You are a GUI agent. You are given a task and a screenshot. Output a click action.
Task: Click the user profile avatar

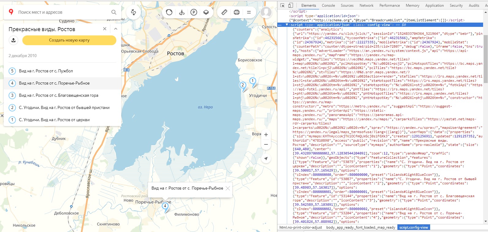coord(266,12)
